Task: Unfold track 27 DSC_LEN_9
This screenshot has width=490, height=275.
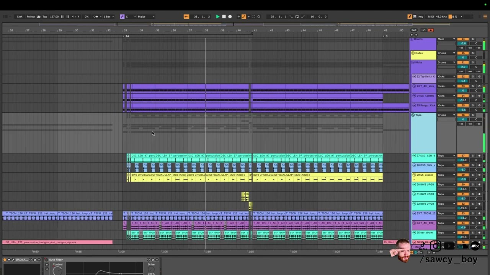Action: 414,156
